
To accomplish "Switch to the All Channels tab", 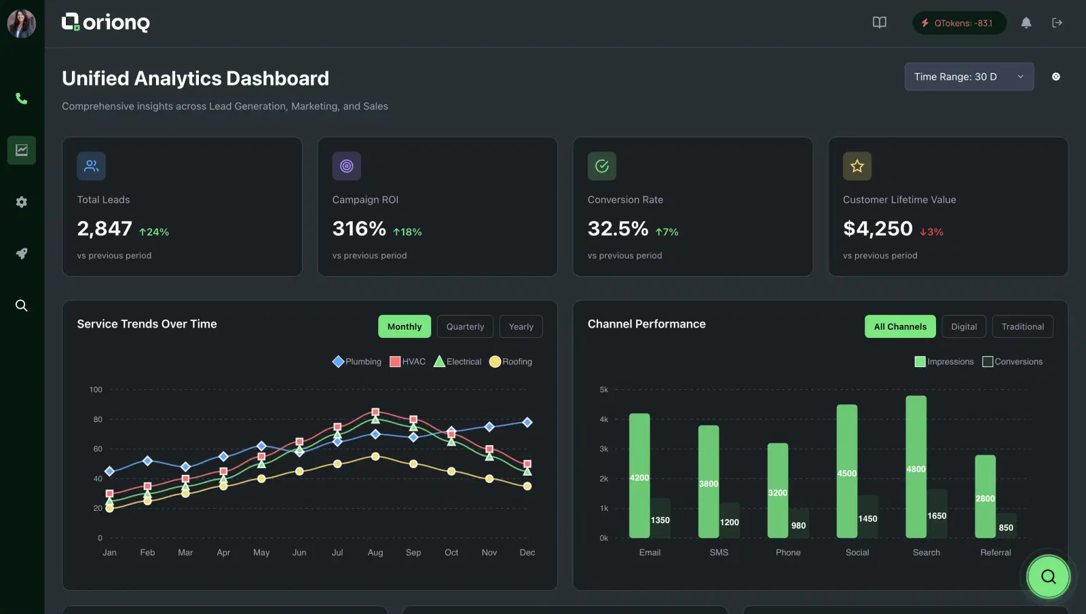I will (900, 326).
